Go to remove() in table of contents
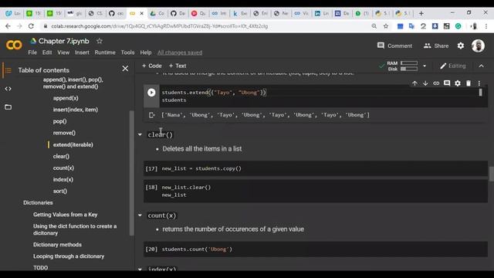Viewport: 494px width, 278px height. [64, 133]
